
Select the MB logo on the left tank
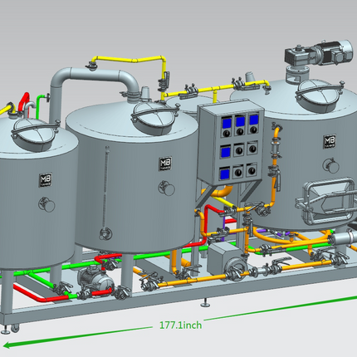coord(46,180)
